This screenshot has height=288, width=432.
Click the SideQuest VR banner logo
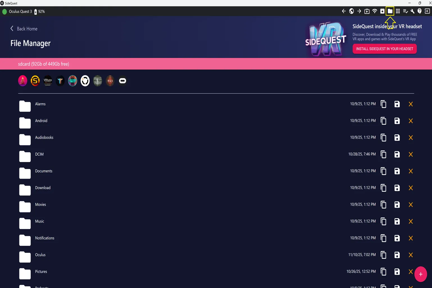326,39
